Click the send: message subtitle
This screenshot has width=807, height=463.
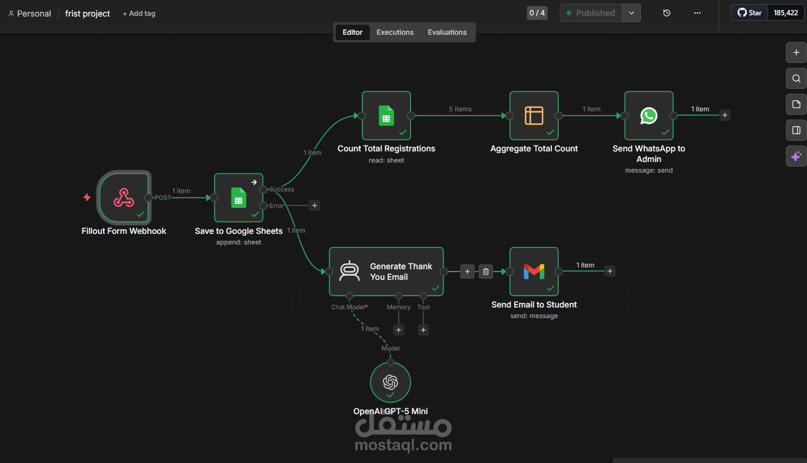click(x=534, y=316)
